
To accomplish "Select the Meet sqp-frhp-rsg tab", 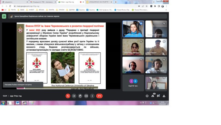I will pos(71,2).
